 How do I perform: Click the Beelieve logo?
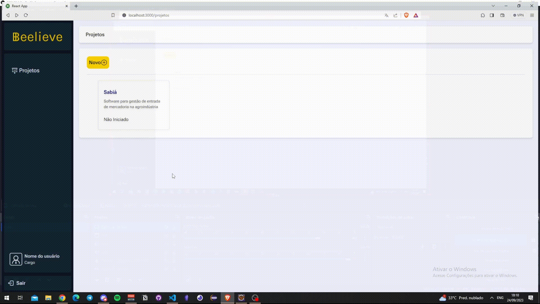point(37,37)
